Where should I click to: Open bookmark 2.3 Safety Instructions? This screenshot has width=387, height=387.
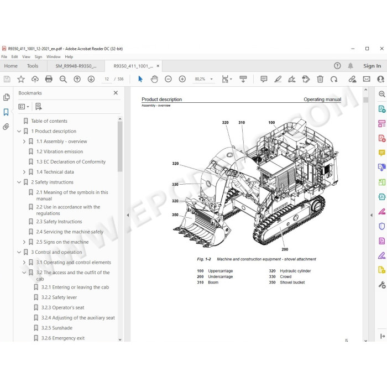(59, 222)
